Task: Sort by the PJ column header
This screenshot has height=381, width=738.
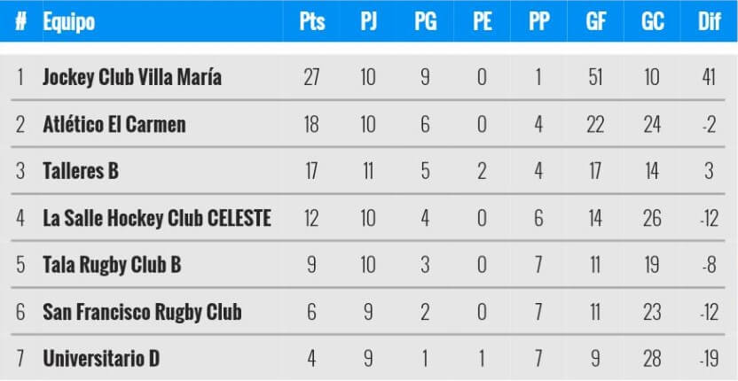Action: [x=368, y=22]
